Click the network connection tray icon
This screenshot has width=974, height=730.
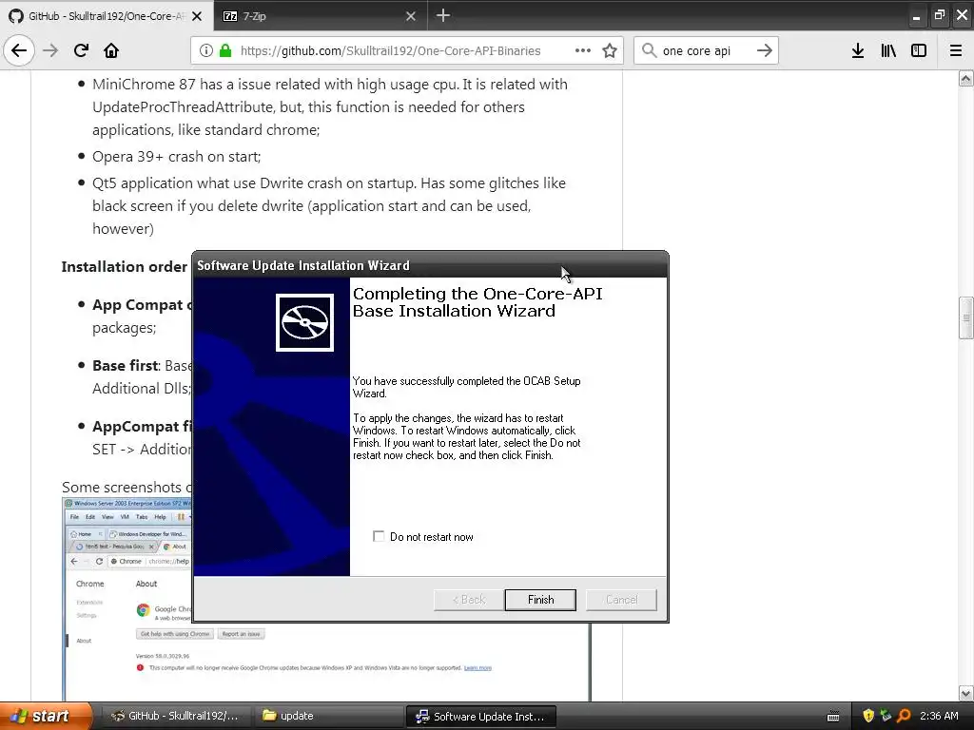coord(886,716)
